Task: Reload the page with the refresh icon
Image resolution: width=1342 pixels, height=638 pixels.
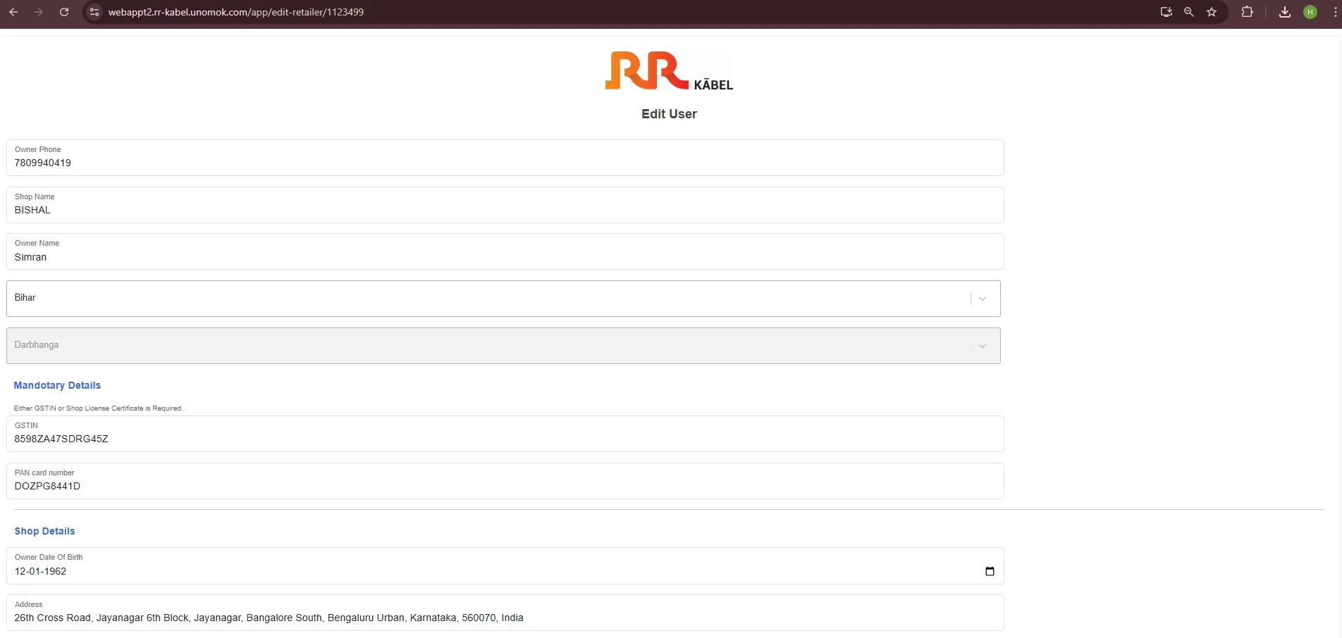Action: [64, 12]
